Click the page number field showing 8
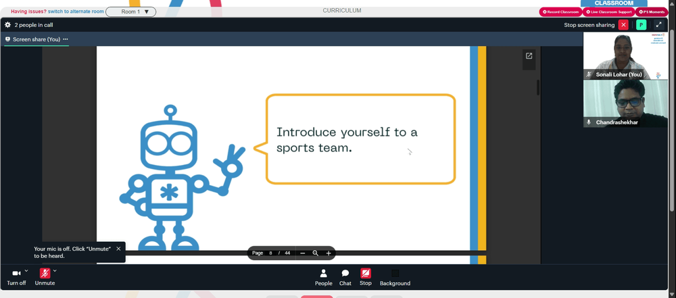Image resolution: width=676 pixels, height=298 pixels. coord(271,253)
